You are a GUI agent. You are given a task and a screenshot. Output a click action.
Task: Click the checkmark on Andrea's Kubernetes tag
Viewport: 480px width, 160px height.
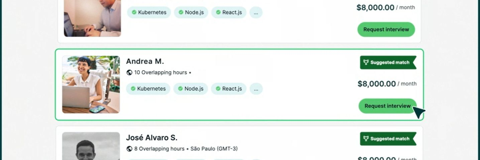(133, 89)
